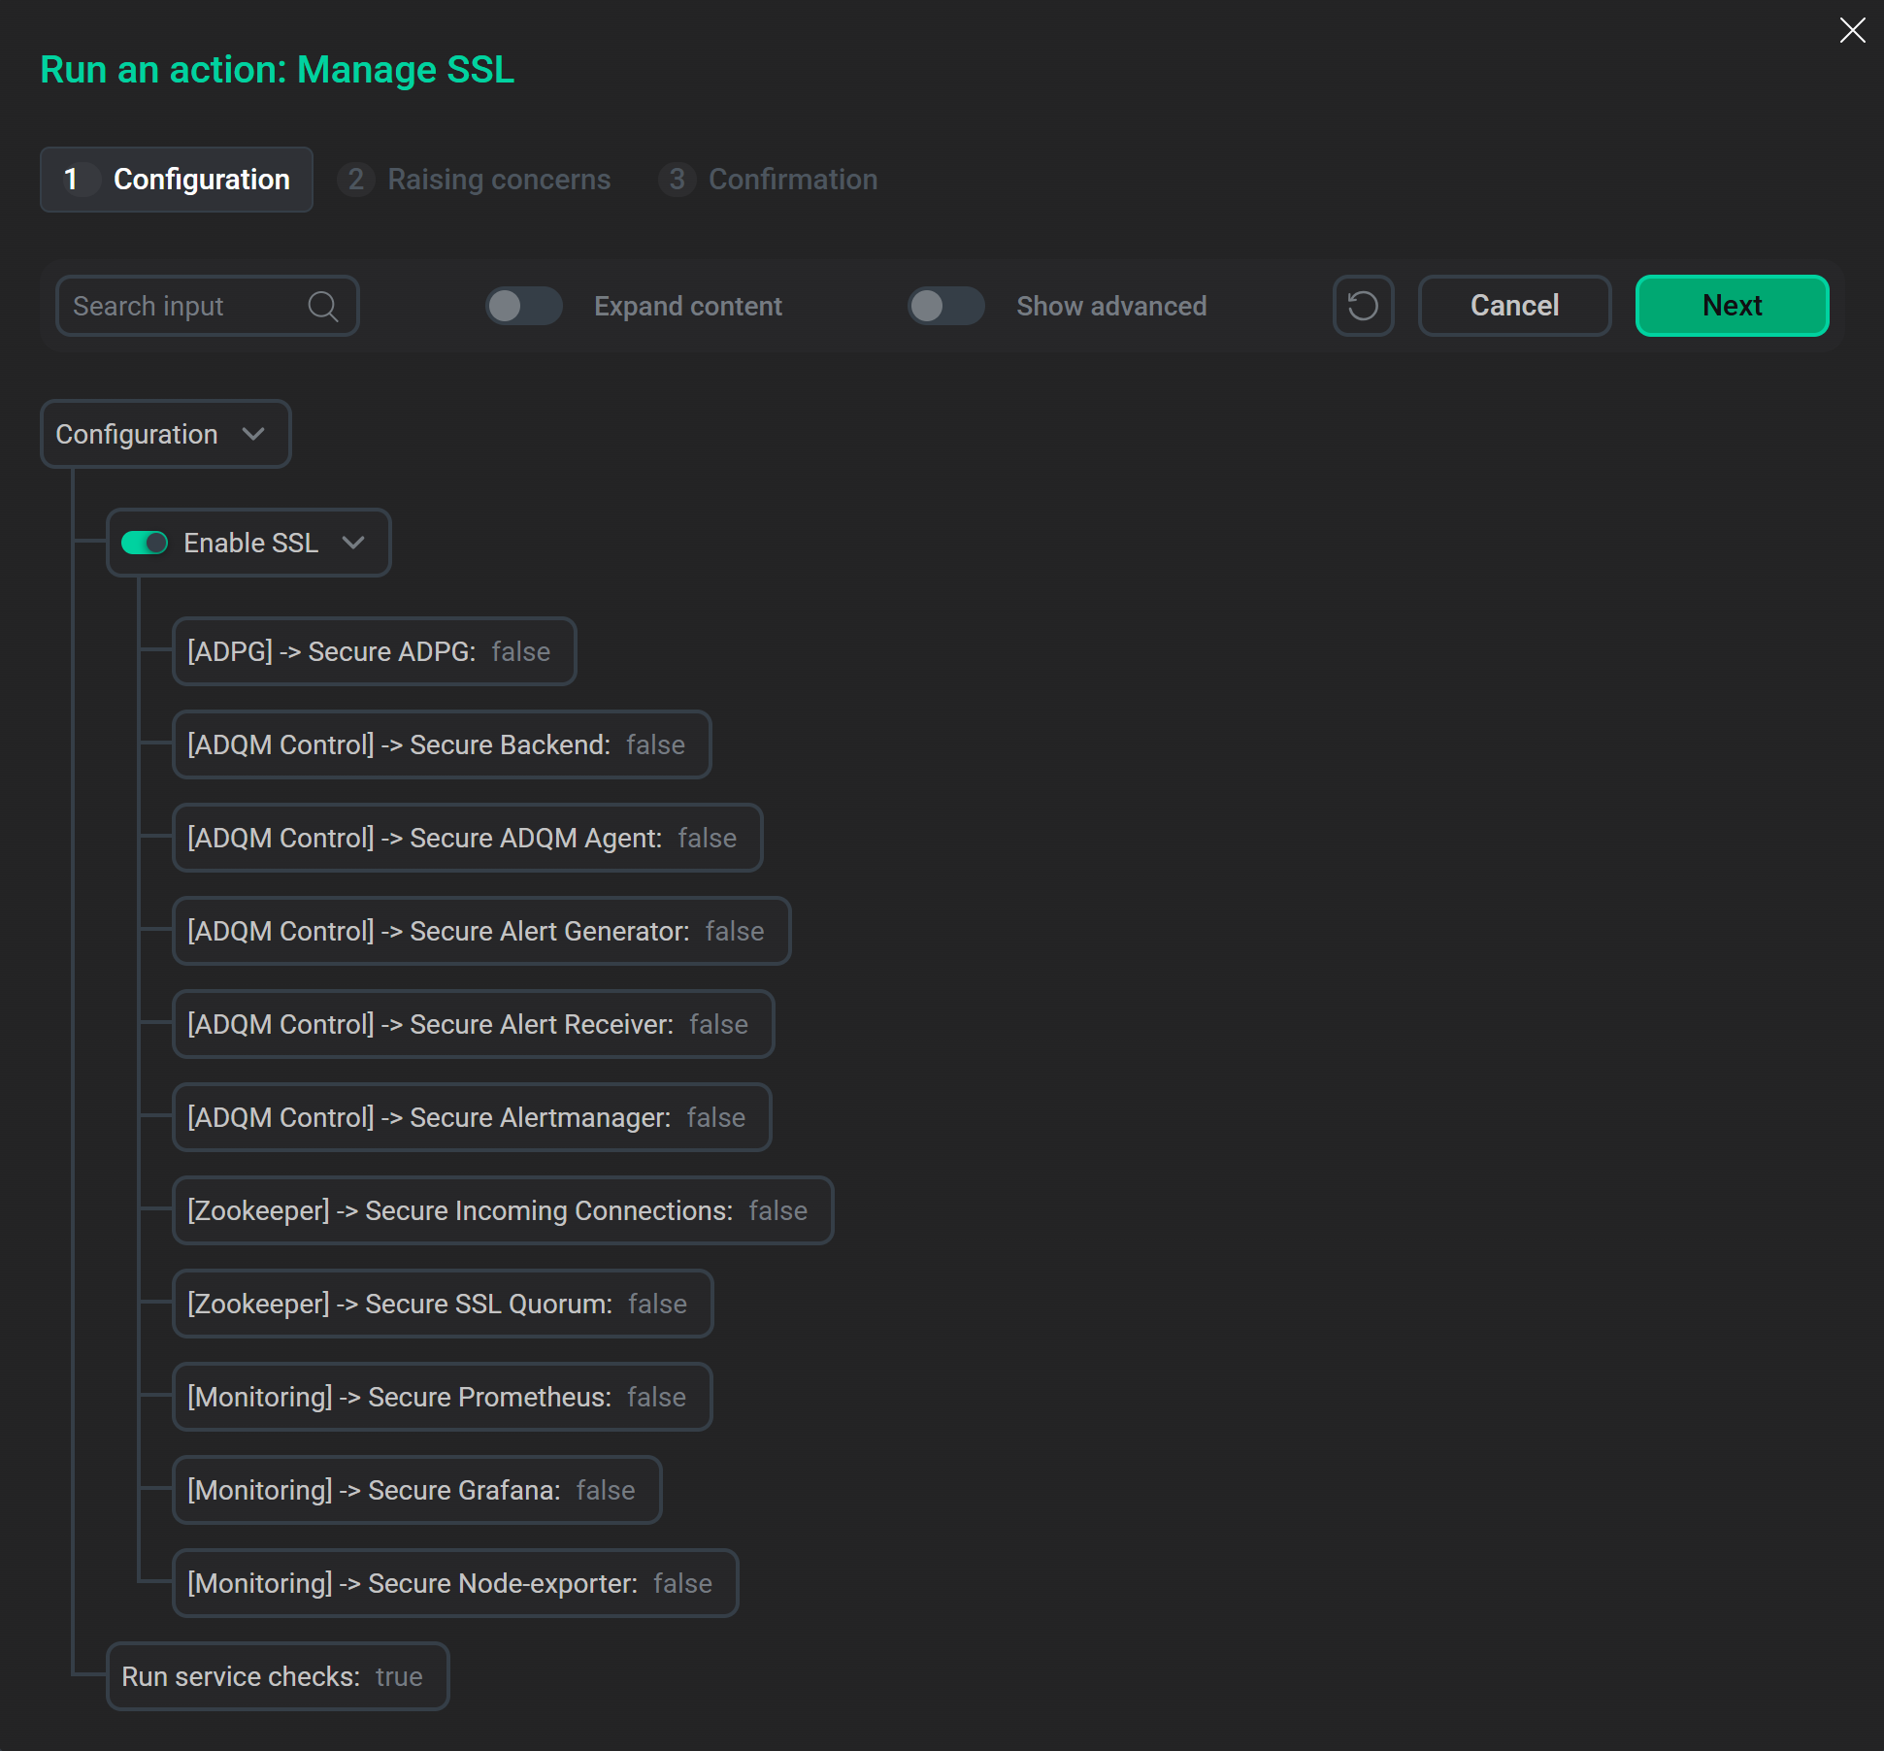1884x1751 pixels.
Task: Select the Configuration step tab
Action: tap(176, 179)
